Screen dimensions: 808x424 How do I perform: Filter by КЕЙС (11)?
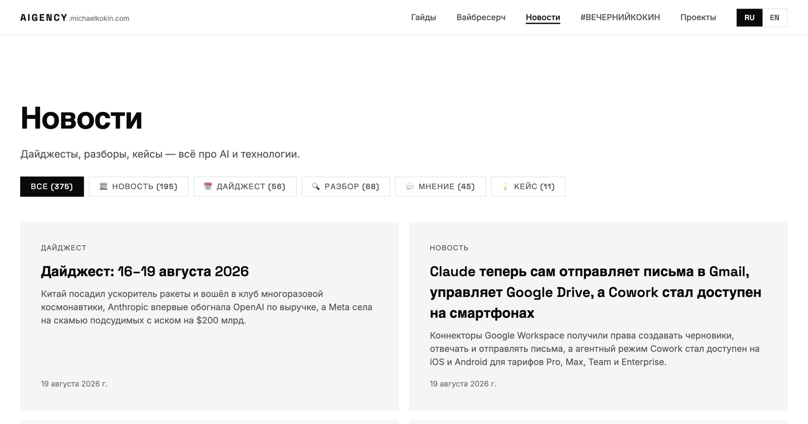(528, 187)
